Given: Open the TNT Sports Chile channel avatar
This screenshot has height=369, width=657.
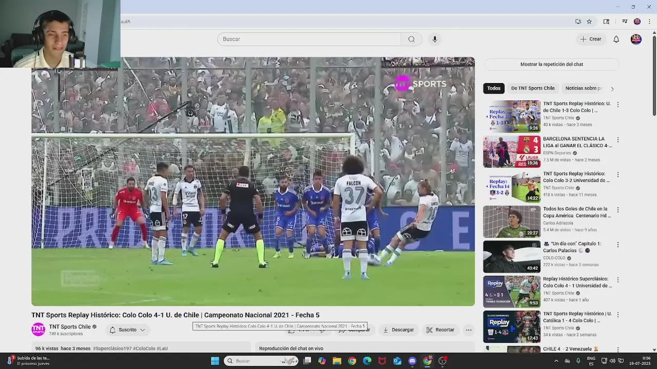Looking at the screenshot, I should click(x=38, y=330).
